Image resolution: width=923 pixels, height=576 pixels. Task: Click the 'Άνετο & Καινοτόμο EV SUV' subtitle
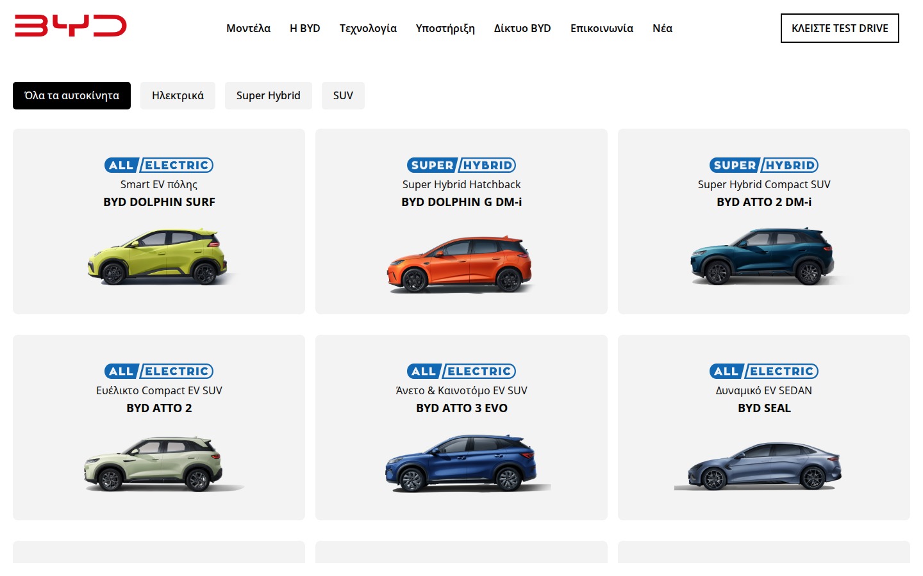pyautogui.click(x=462, y=390)
